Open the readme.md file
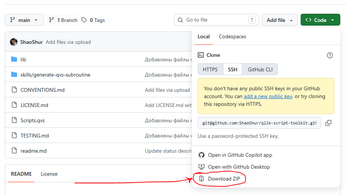Viewport: 347px width, 195px height. pyautogui.click(x=33, y=151)
